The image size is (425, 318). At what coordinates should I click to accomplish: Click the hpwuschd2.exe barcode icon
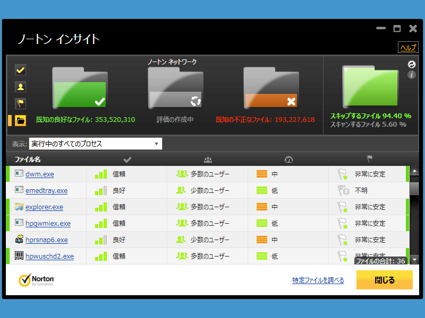[x=19, y=255]
